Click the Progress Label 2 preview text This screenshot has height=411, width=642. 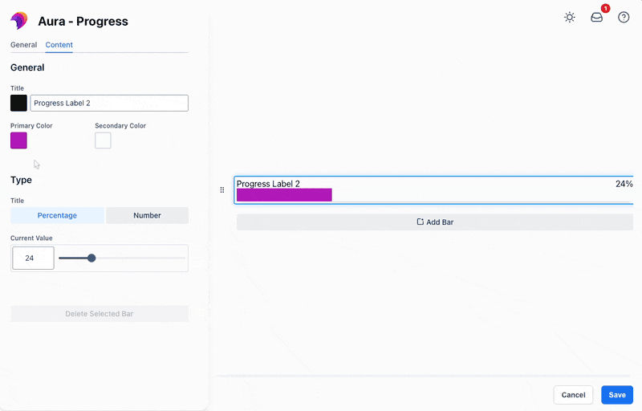268,184
